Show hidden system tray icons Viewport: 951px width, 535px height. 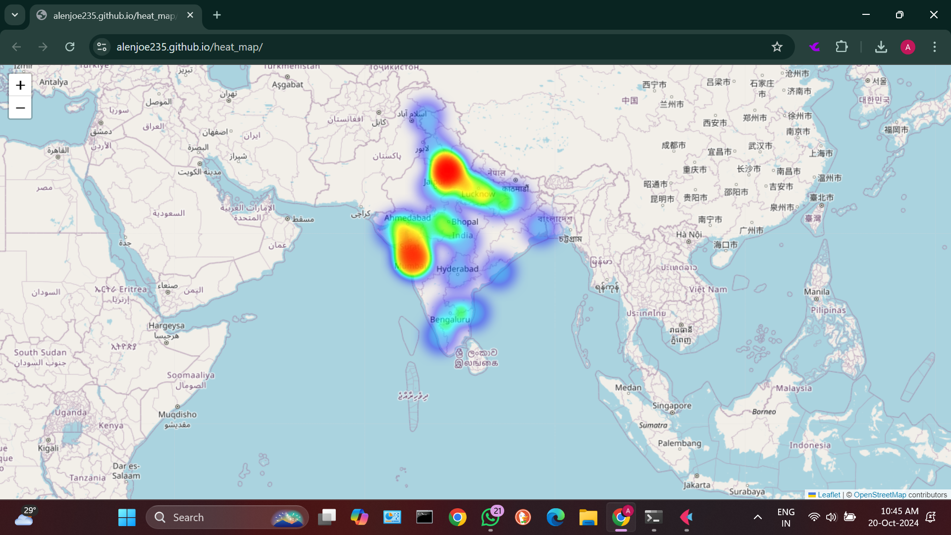(757, 517)
